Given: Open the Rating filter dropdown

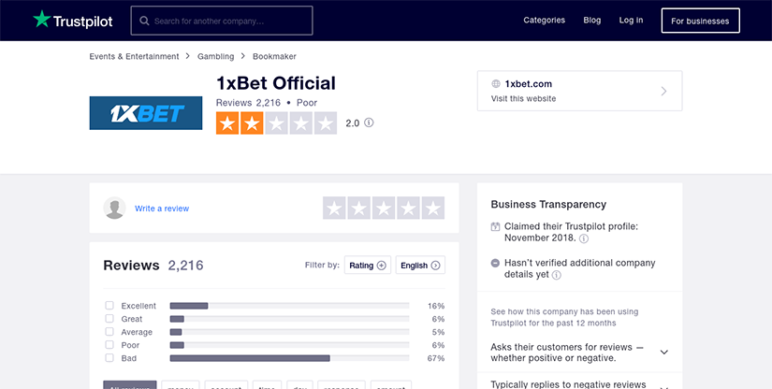Looking at the screenshot, I should coord(368,265).
